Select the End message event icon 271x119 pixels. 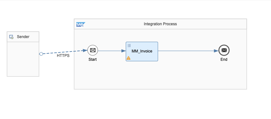(224, 50)
